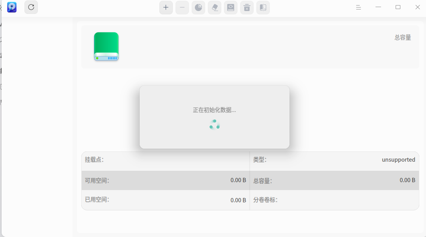Click the 已用空间 field

(165, 200)
